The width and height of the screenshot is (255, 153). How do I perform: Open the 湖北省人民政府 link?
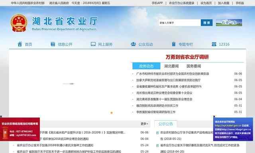click(x=59, y=3)
